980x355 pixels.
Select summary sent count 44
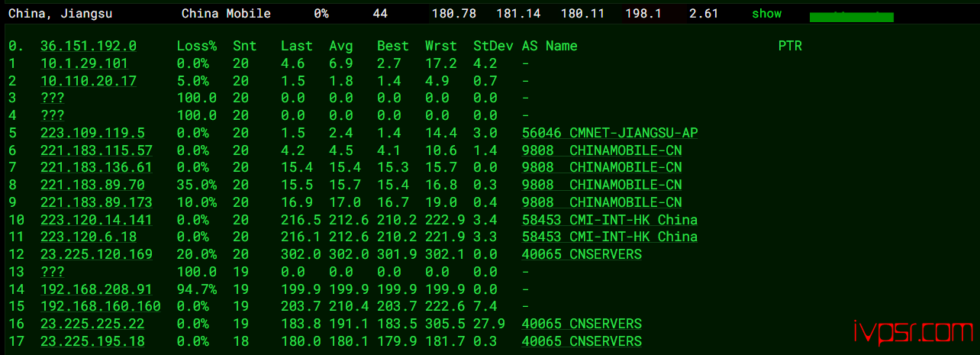pyautogui.click(x=380, y=14)
